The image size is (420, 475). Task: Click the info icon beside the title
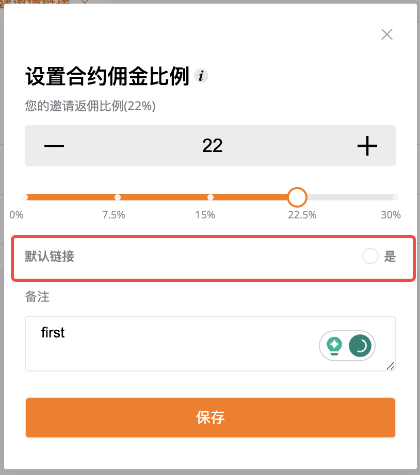pos(201,76)
